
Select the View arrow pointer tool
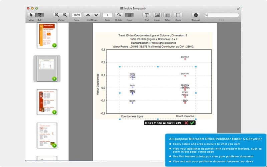(31, 15)
